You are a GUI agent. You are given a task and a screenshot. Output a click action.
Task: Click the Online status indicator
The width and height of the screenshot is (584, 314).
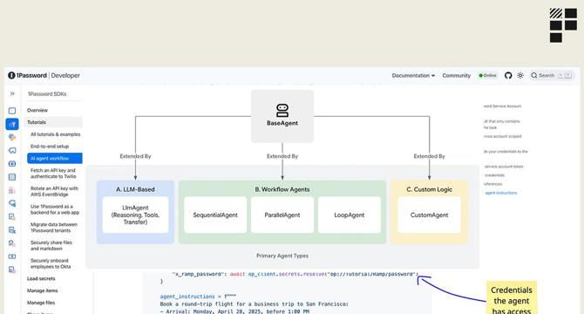click(487, 75)
